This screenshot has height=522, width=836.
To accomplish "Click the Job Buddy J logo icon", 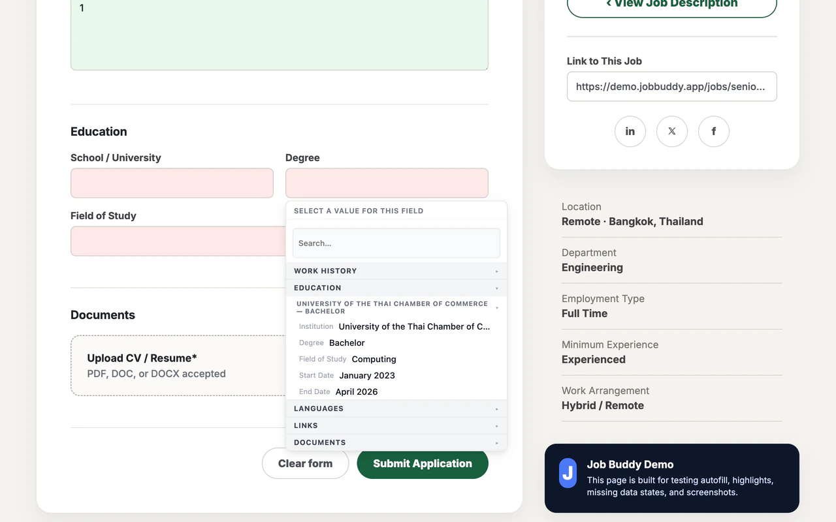I will [568, 472].
